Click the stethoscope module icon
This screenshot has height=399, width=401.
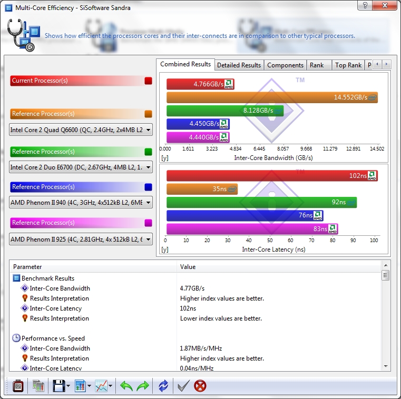coord(23,35)
